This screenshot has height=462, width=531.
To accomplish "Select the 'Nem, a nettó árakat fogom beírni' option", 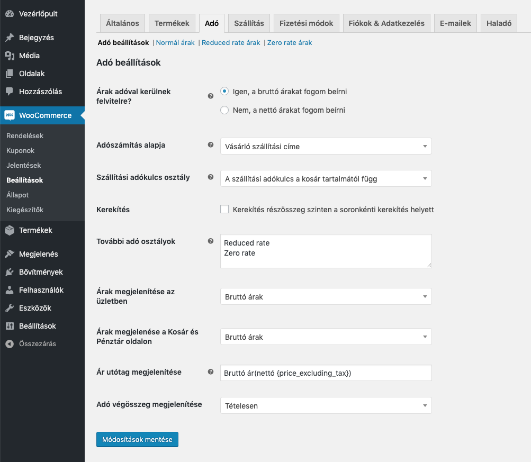I will tap(224, 110).
